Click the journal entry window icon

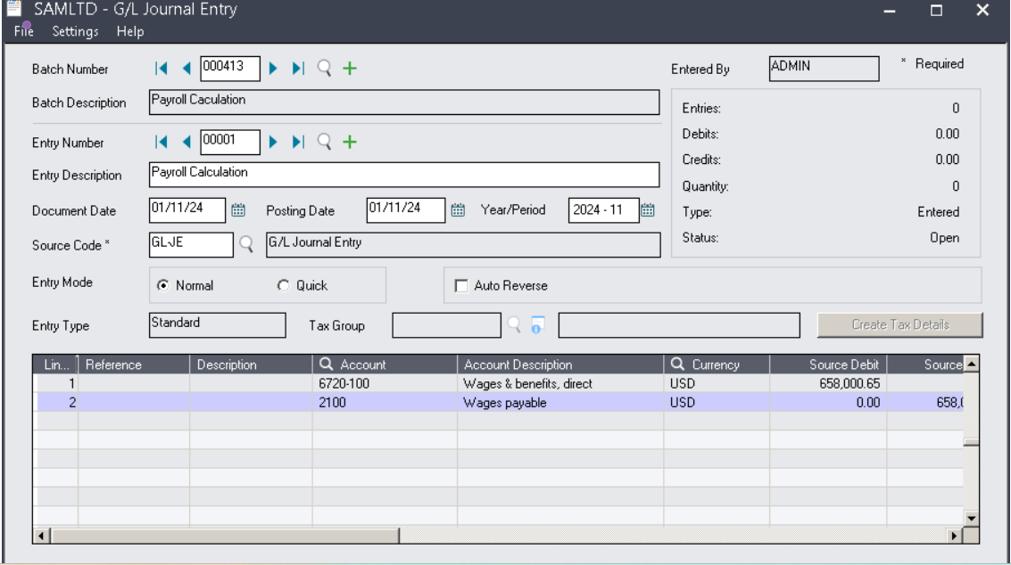14,8
